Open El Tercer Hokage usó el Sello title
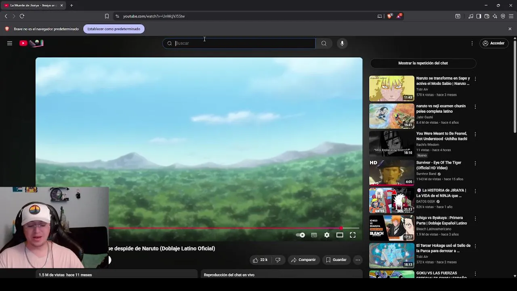The image size is (517, 291). coord(443,248)
